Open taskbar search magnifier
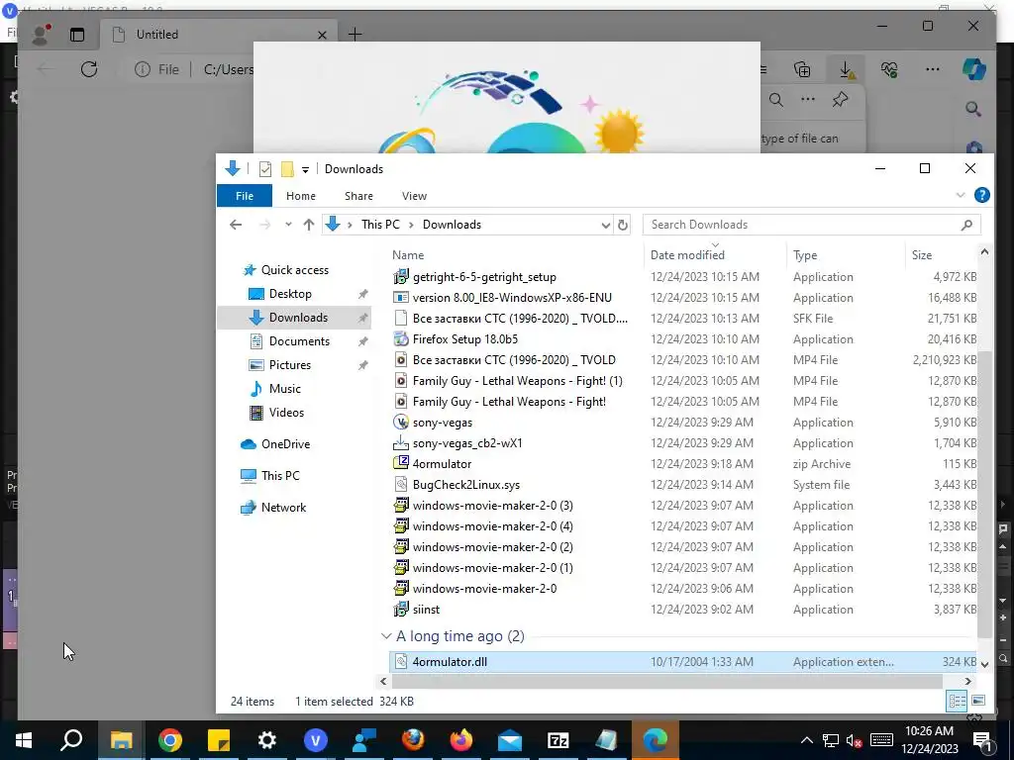The height and width of the screenshot is (760, 1014). coord(71,740)
